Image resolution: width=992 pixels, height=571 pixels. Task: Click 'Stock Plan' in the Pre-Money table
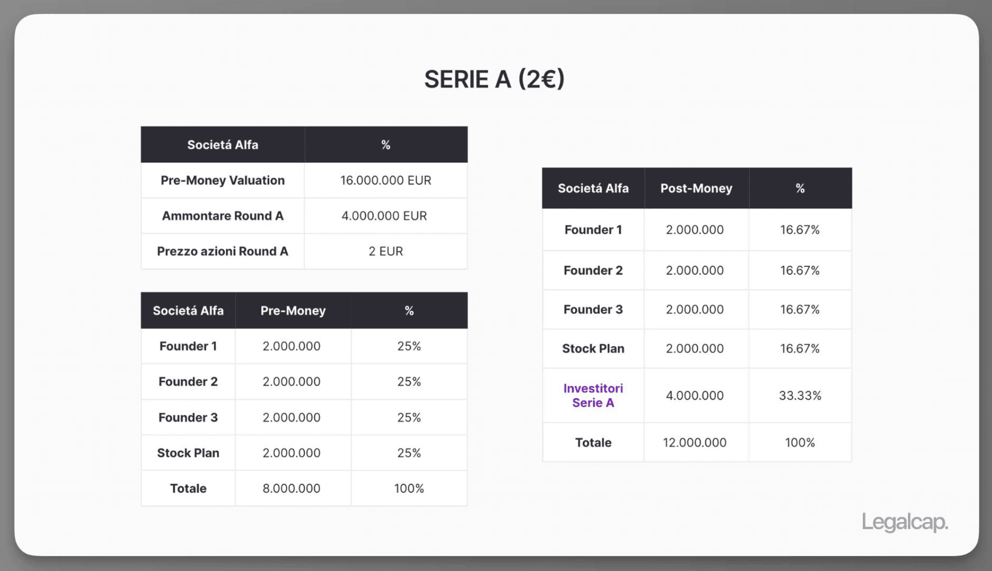(188, 453)
